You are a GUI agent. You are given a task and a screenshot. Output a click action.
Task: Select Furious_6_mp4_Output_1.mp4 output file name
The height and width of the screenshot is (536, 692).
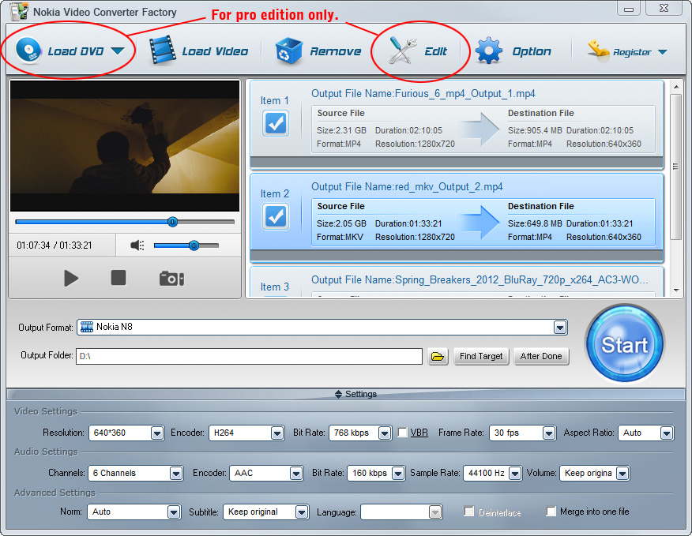pyautogui.click(x=423, y=93)
